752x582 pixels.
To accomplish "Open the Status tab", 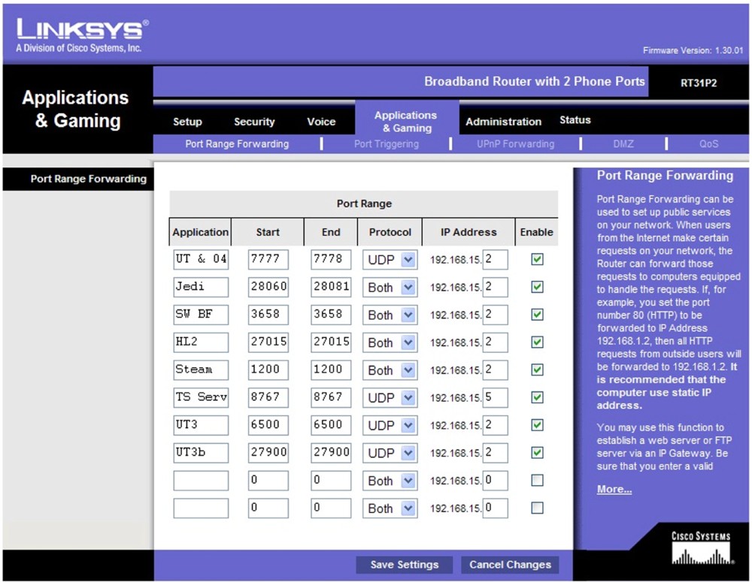I will point(575,119).
